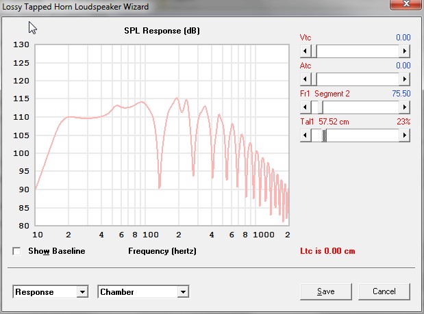Open the Chamber dropdown
424x314 pixels.
(x=143, y=292)
